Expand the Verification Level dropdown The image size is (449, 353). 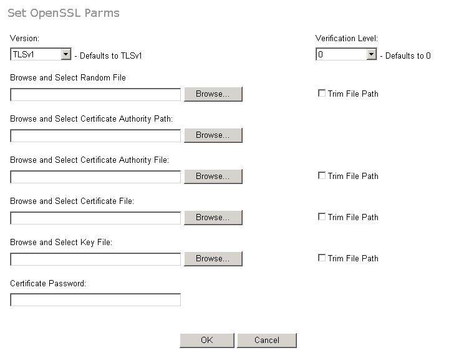(346, 55)
